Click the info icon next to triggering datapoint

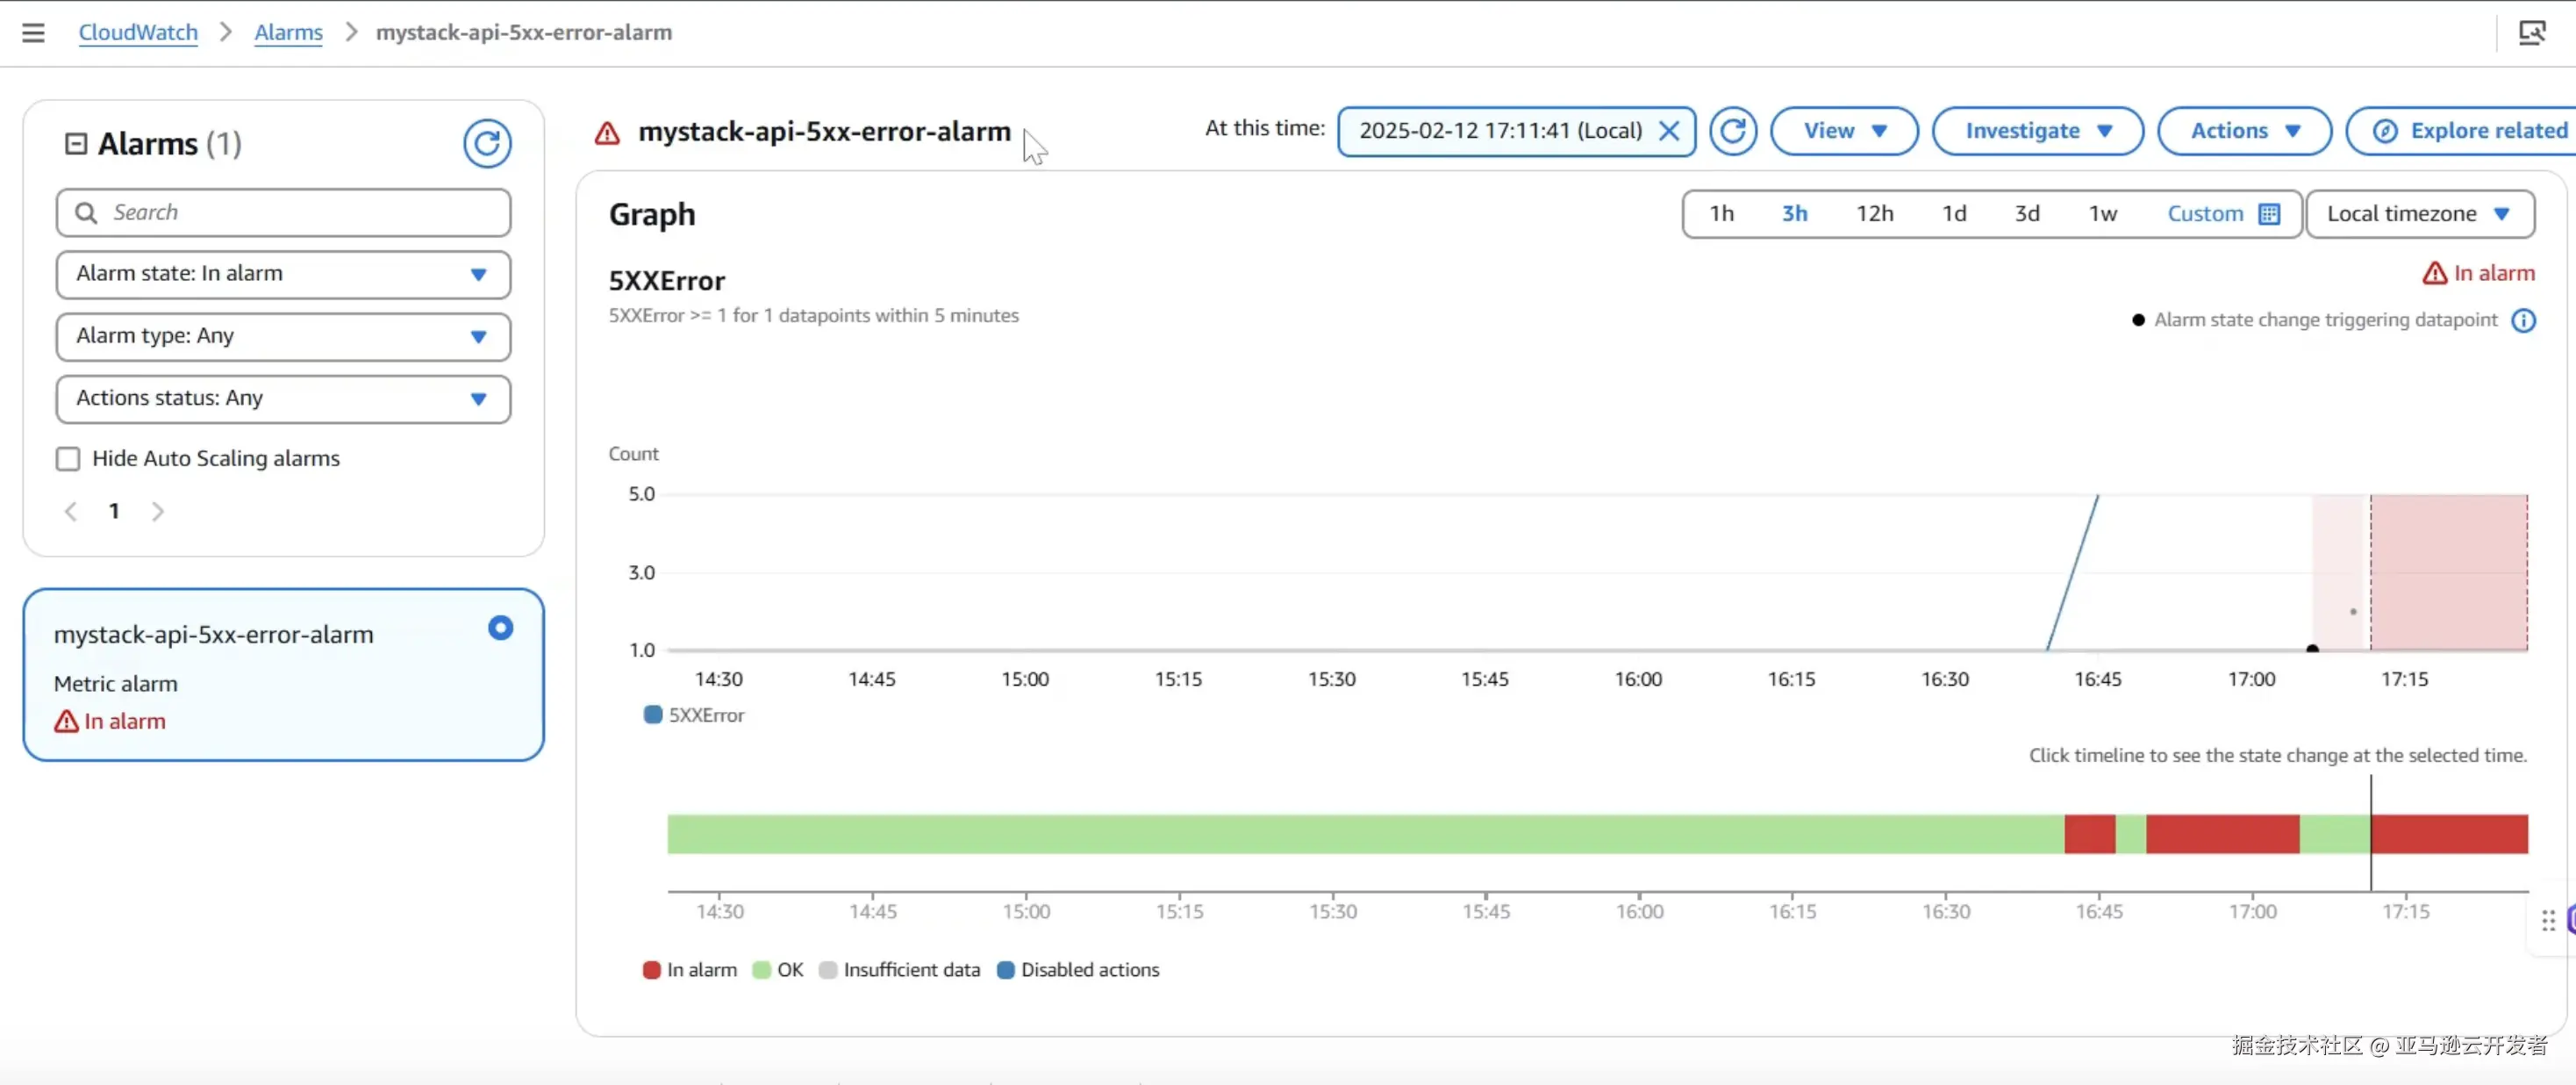click(2523, 320)
